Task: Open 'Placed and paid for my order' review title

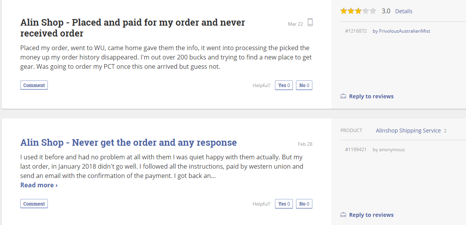Action: point(132,28)
